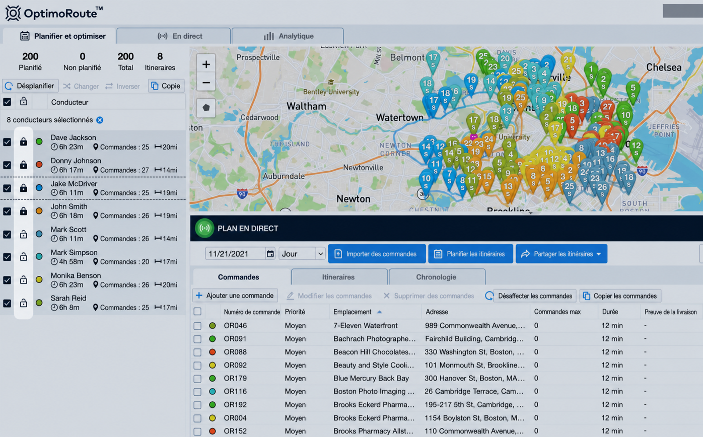Click Importer des commandes
The image size is (703, 437).
377,254
